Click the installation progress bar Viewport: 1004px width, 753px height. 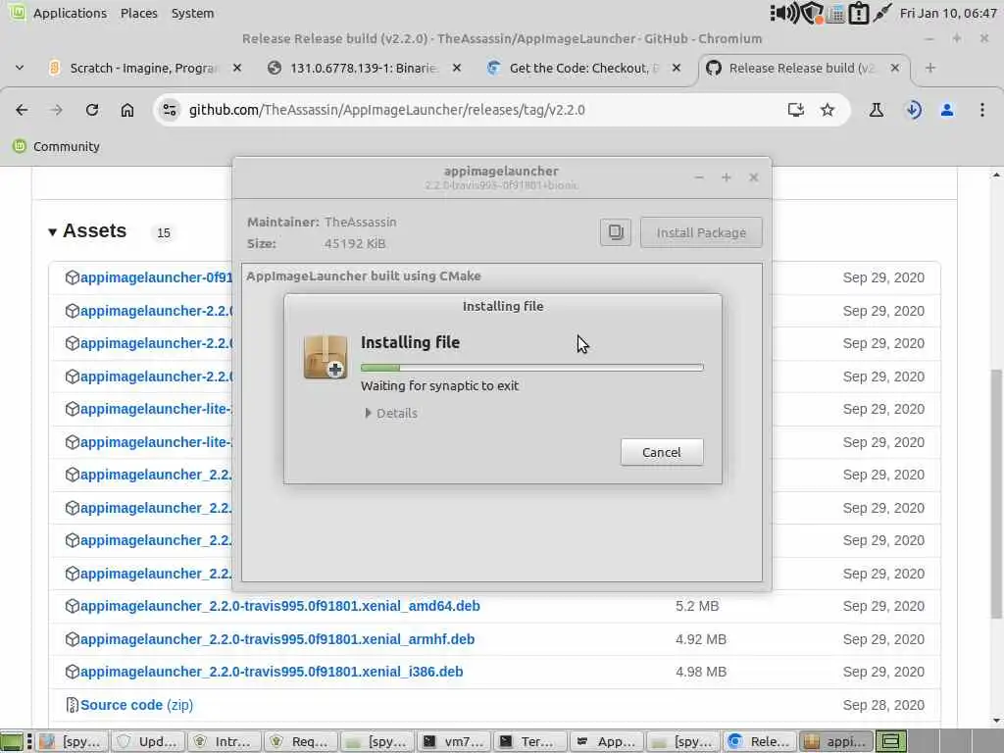point(532,368)
